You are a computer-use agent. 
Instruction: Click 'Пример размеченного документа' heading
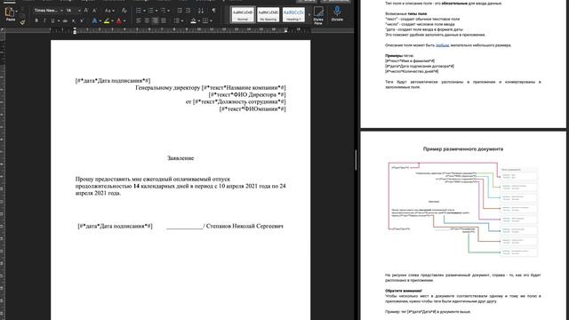[463, 148]
